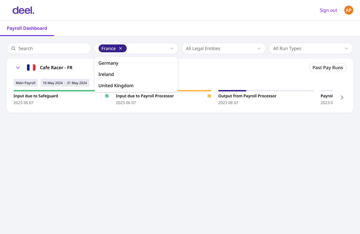Open the All Run Types dropdown
Viewport: 360px width, 234px height.
(311, 48)
